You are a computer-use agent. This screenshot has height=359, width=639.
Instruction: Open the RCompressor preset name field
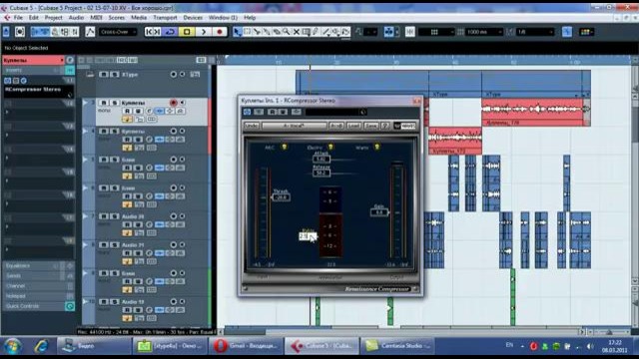coord(294,126)
